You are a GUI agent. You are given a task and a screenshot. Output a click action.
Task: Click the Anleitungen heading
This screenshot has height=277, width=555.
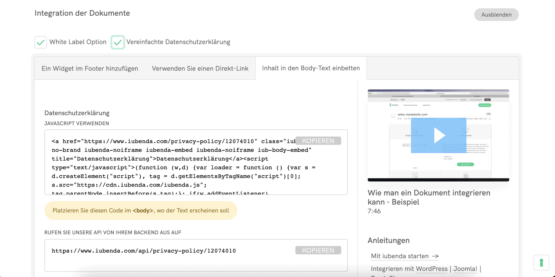(x=389, y=240)
